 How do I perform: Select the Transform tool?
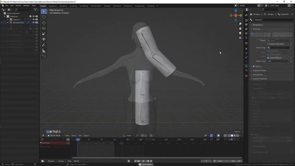(x=44, y=39)
